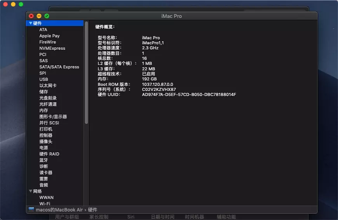Screen dimensions: 338x220
Task: Click outer window green zoom button
Action: 21,4
